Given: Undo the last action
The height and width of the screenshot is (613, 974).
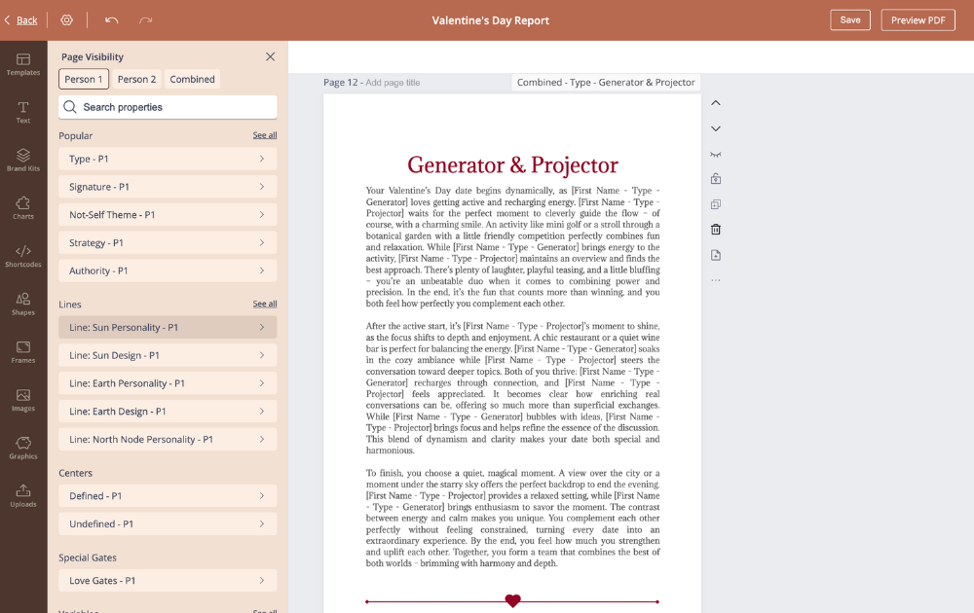Looking at the screenshot, I should [112, 19].
